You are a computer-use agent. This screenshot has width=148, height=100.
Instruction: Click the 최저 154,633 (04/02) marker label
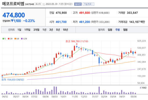(13, 80)
